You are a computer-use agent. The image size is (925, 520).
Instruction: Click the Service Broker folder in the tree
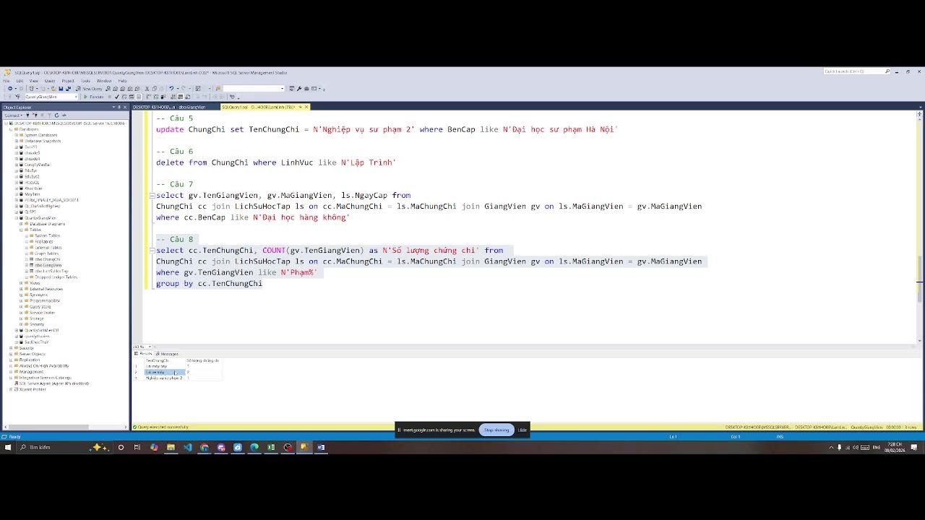point(42,313)
